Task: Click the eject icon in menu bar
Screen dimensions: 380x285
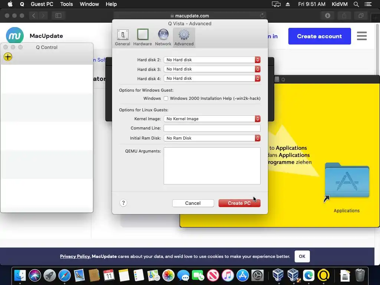Action: point(288,4)
